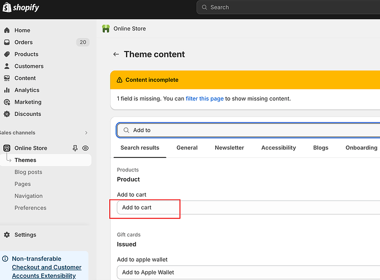View online store via eye icon
Image resolution: width=380 pixels, height=280 pixels.
[x=85, y=148]
